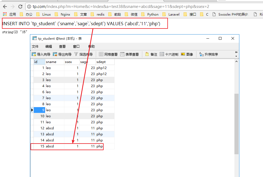
Task: Reload the browser page
Action: [20, 7]
